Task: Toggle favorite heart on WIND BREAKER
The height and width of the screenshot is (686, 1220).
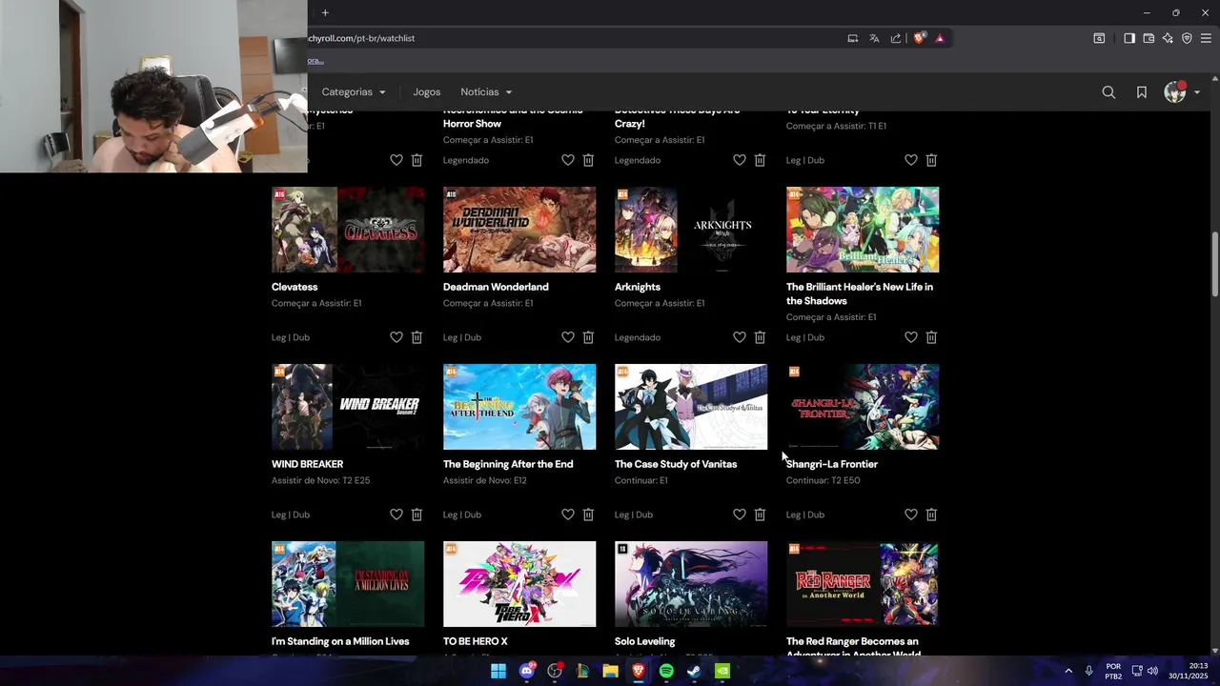Action: (396, 514)
